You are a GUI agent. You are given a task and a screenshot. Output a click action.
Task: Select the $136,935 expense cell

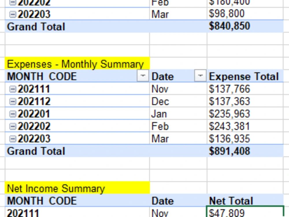click(245, 138)
